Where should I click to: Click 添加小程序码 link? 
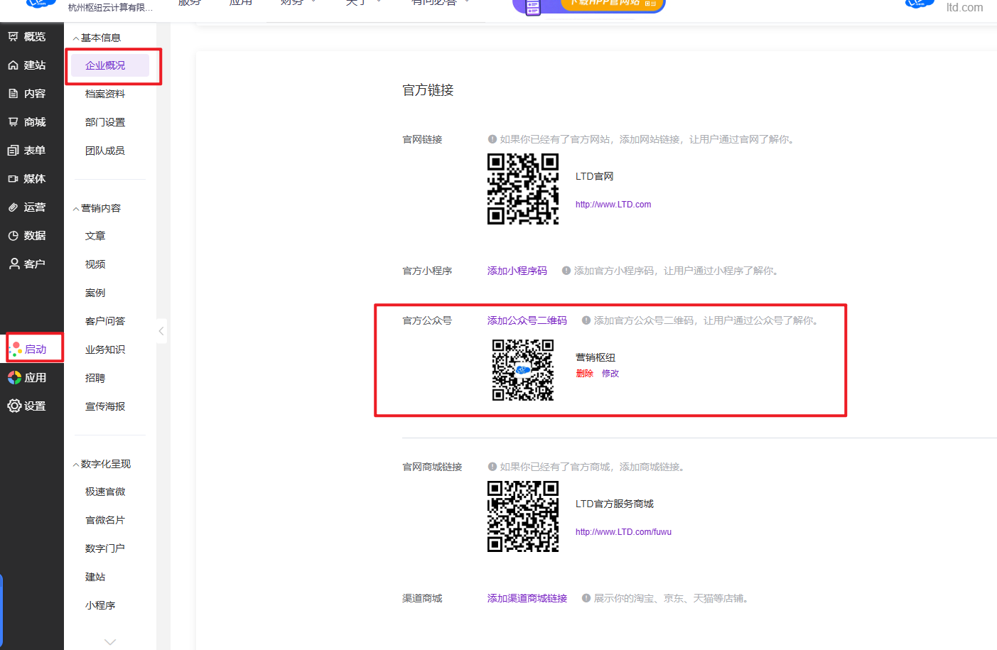click(517, 271)
